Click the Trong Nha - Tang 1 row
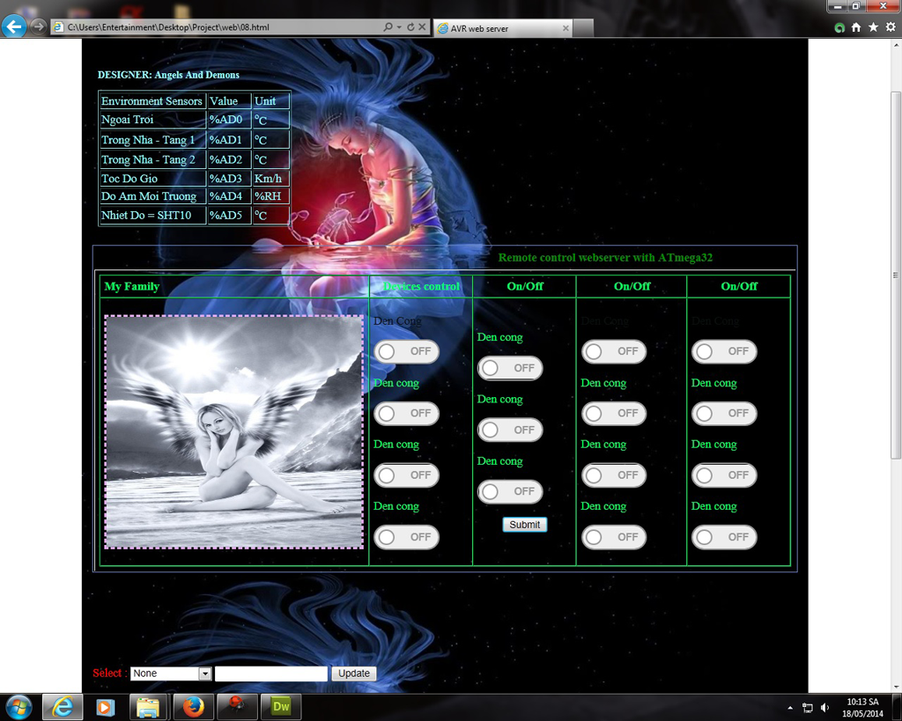 pos(194,140)
